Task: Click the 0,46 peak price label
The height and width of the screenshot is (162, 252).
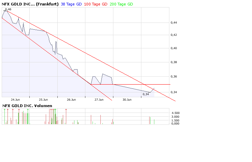Action: coord(8,10)
